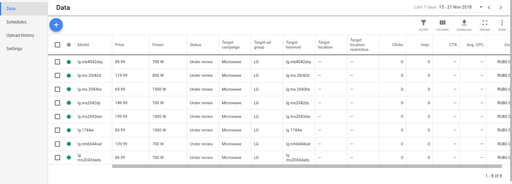Select the lg mh6044vat row checkbox

click(57, 144)
